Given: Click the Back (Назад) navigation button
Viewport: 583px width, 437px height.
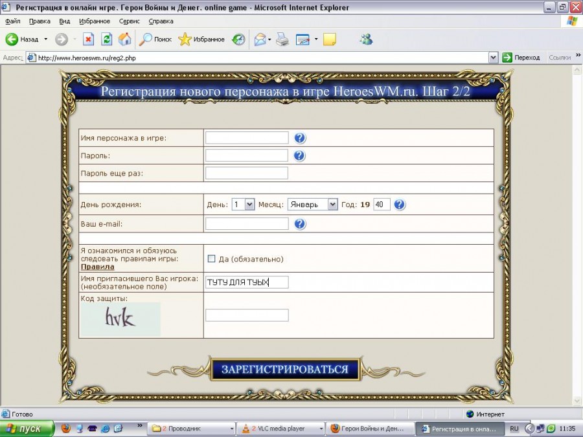Looking at the screenshot, I should 22,39.
